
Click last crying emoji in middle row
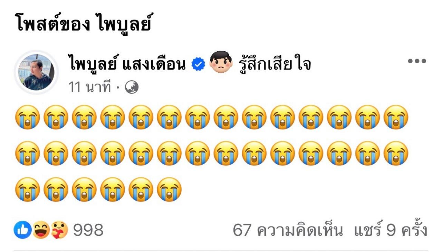(x=396, y=153)
